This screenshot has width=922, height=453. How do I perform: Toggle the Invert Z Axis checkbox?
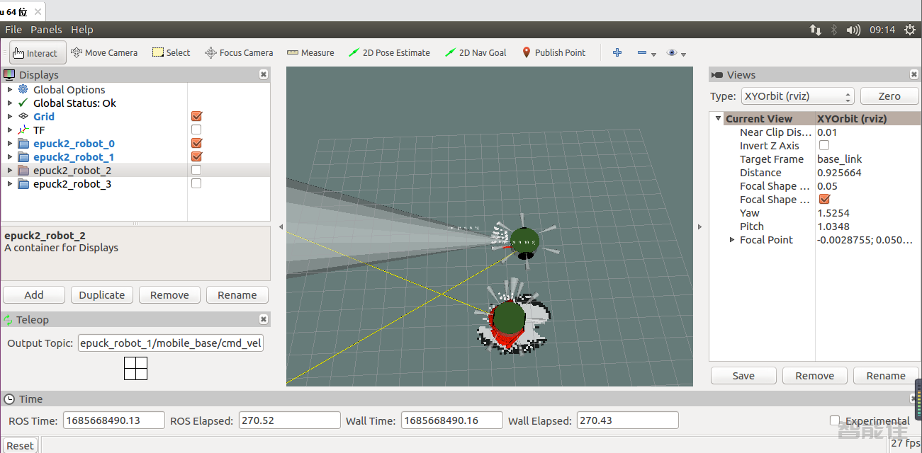pyautogui.click(x=823, y=146)
